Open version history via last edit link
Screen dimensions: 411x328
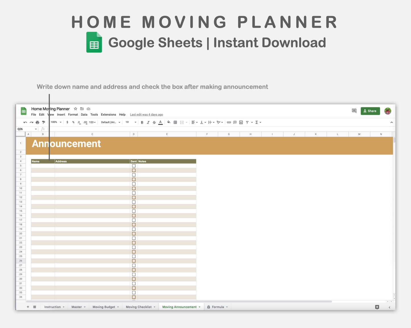point(146,114)
